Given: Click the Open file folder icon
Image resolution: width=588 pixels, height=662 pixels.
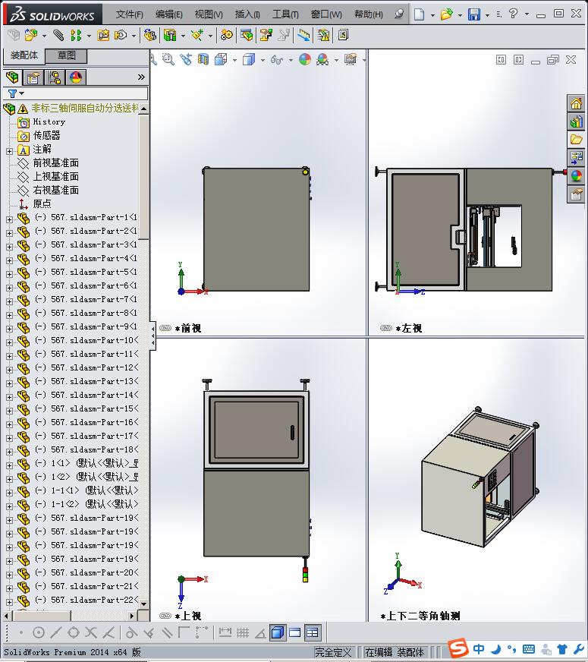Looking at the screenshot, I should click(x=446, y=14).
